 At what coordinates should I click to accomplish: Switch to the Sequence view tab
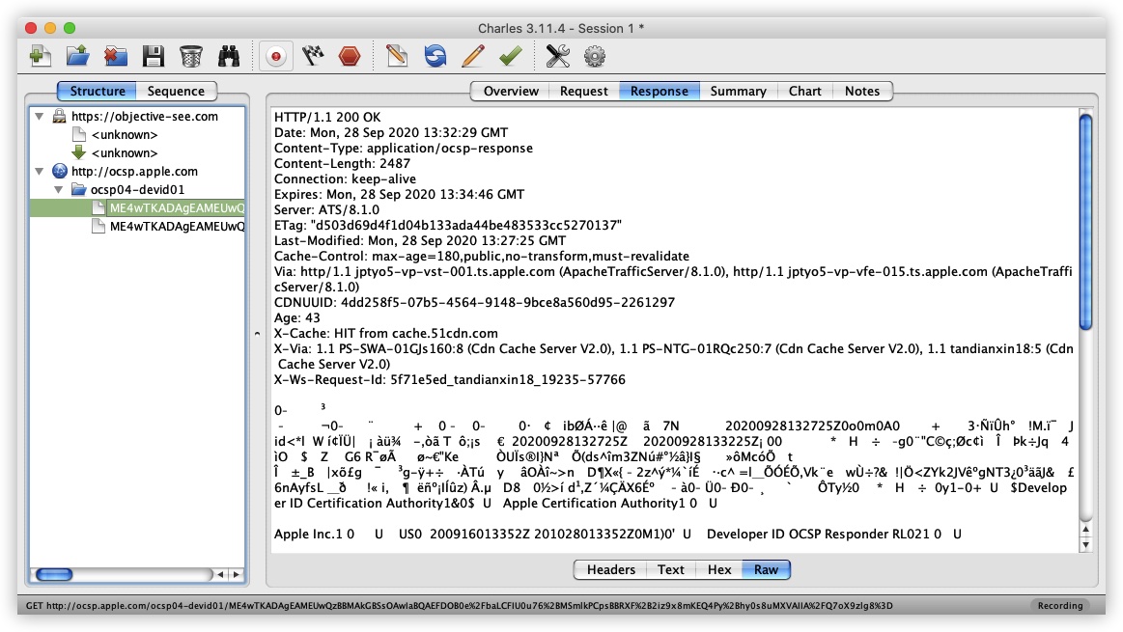tap(176, 91)
